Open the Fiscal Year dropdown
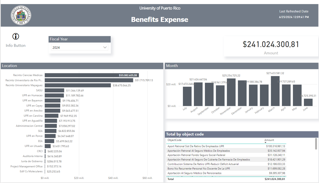This screenshot has width=319, height=183. pyautogui.click(x=79, y=48)
